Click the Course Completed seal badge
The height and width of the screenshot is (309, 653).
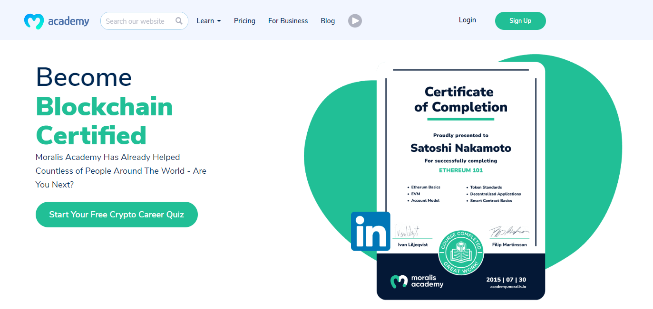click(461, 252)
